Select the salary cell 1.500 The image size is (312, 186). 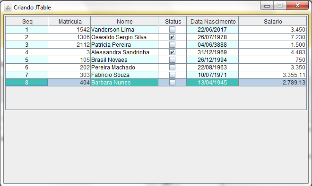(272, 45)
